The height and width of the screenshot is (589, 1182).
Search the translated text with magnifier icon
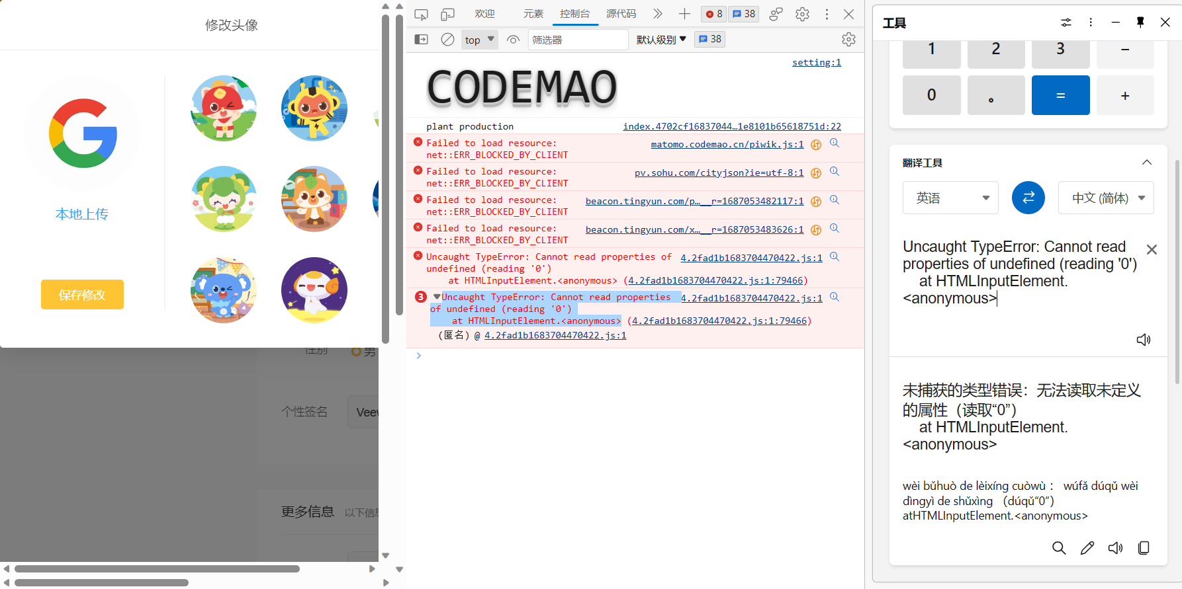(x=1059, y=548)
